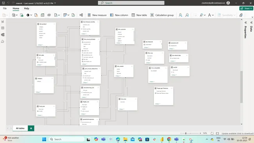Open DAX query view in sidebar
This screenshot has width=254, height=143.
click(3, 41)
